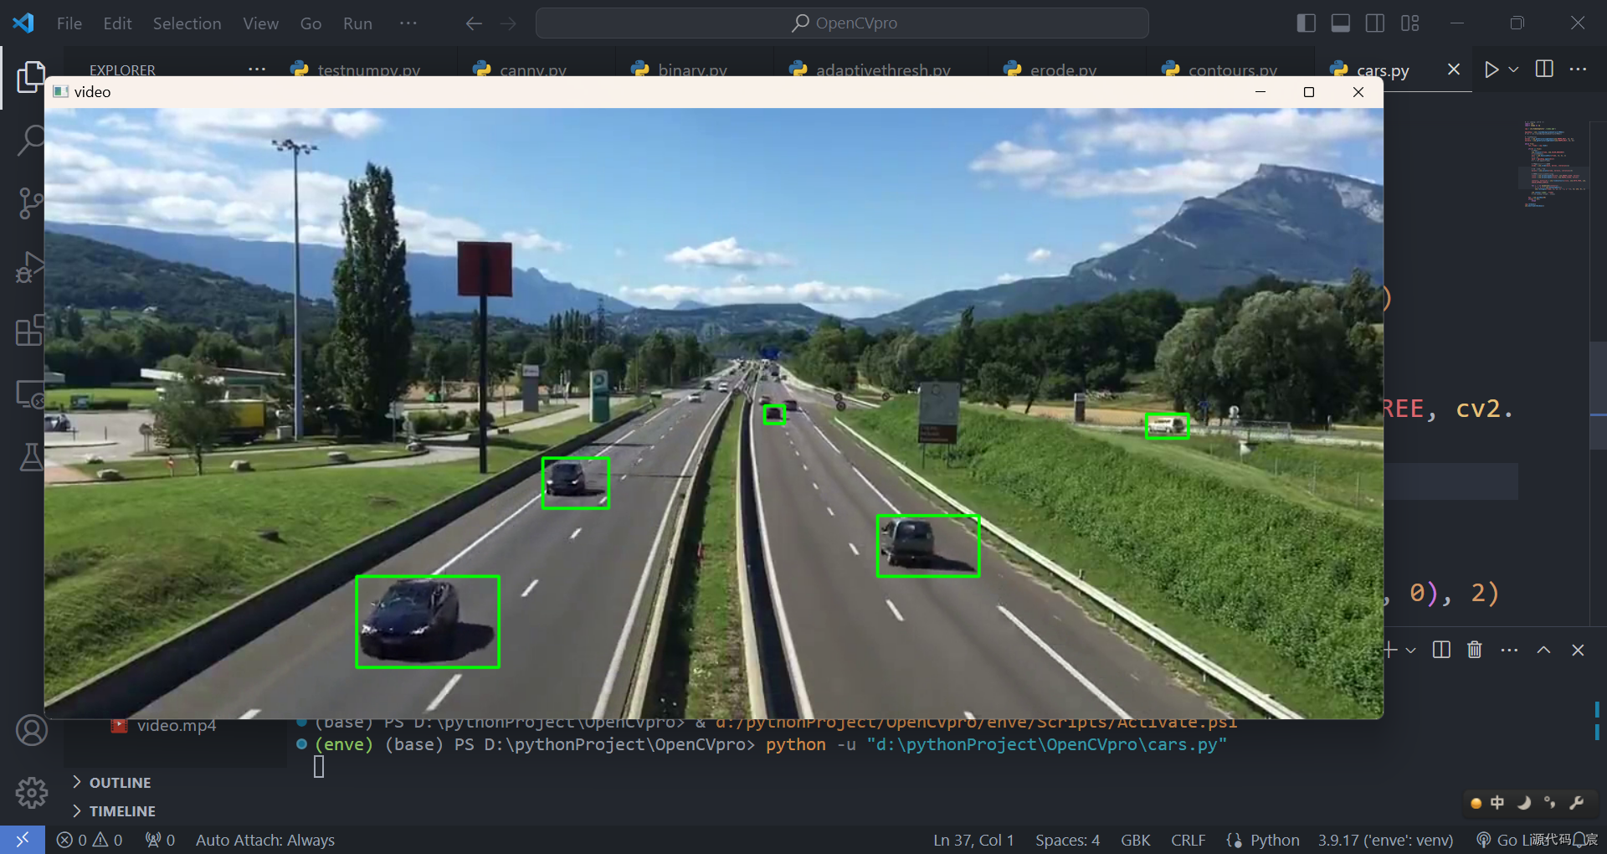Change end-of-line sequence CRLF
The height and width of the screenshot is (854, 1607).
click(x=1188, y=840)
